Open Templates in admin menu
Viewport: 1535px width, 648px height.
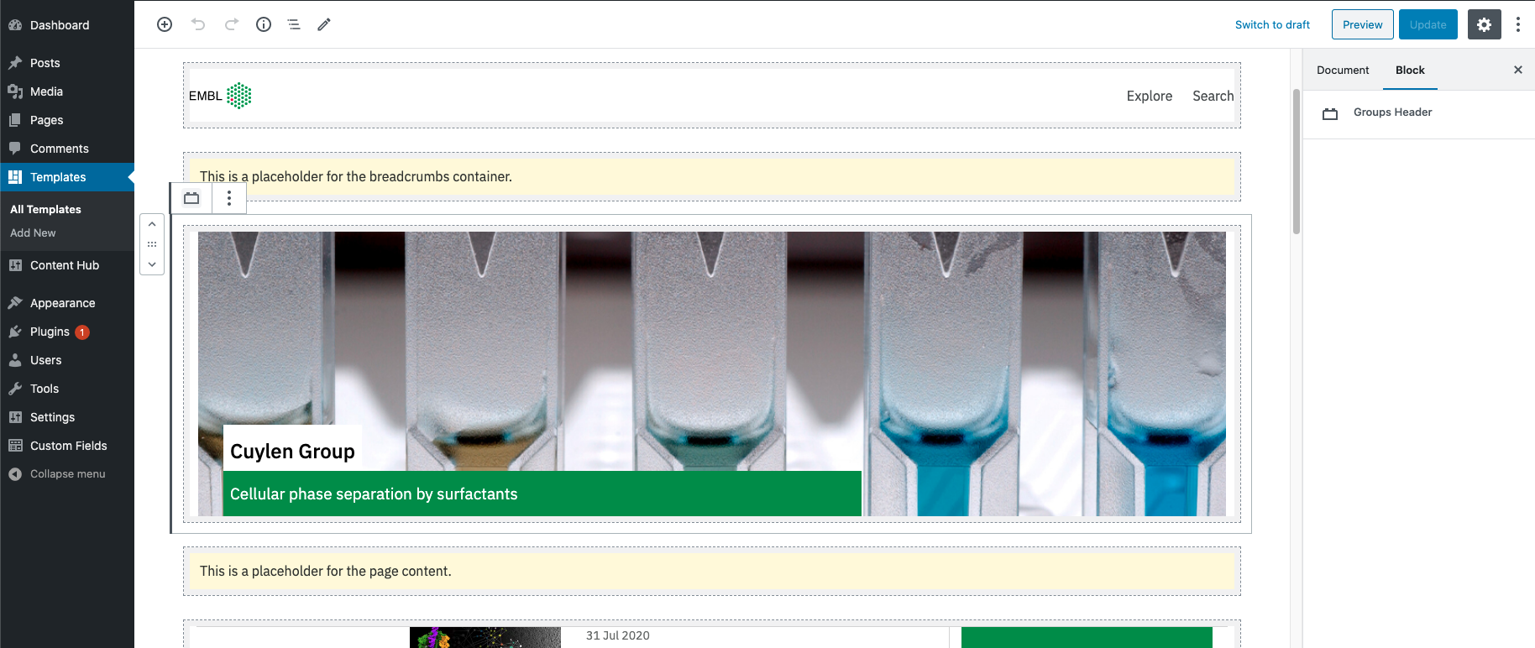click(x=67, y=177)
